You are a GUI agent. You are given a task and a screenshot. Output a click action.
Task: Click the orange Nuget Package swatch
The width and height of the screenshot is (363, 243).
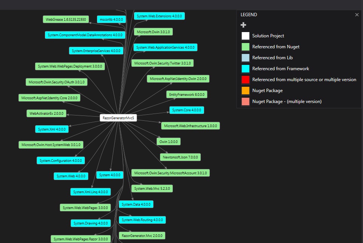[245, 91]
